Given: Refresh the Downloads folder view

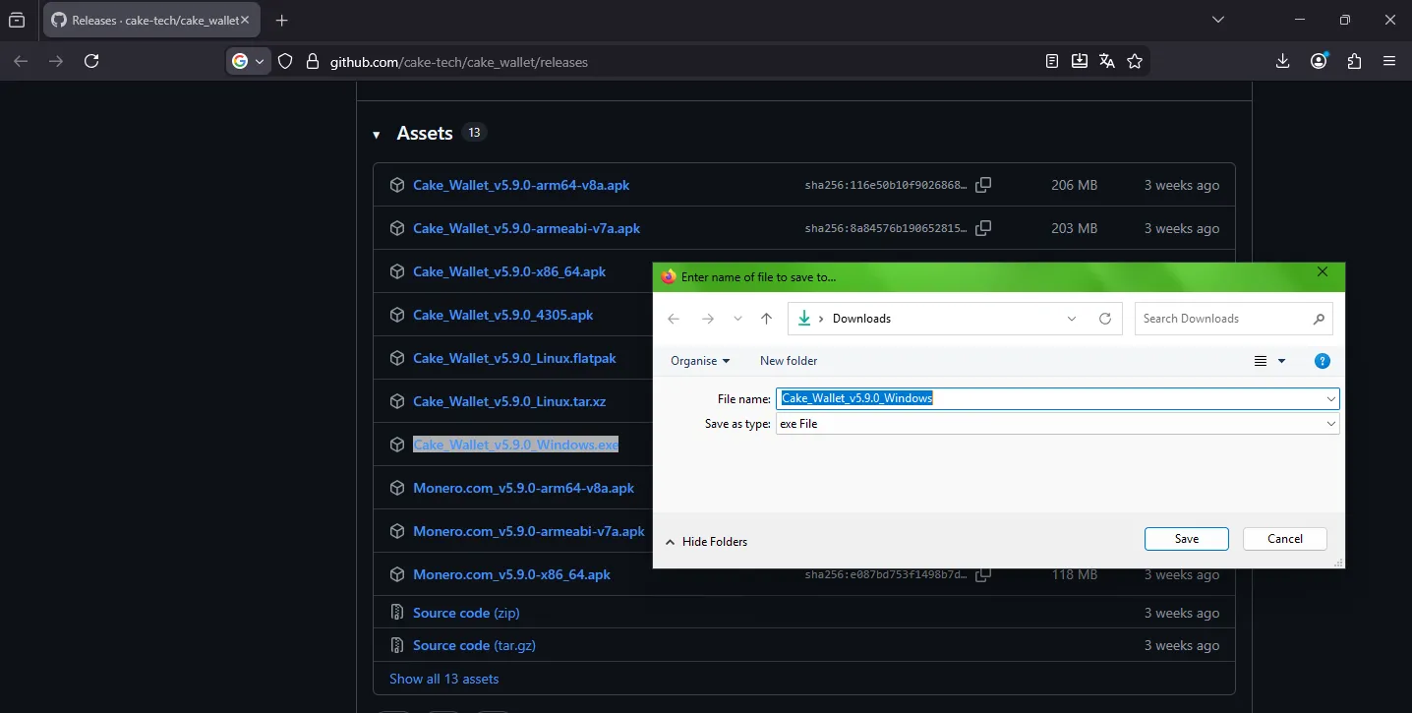Looking at the screenshot, I should 1105,319.
